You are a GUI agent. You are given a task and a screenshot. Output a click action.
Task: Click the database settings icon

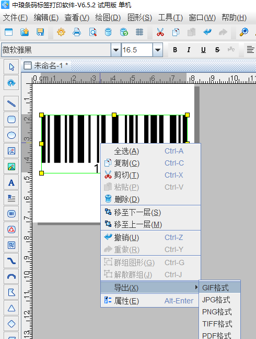[x=108, y=32]
